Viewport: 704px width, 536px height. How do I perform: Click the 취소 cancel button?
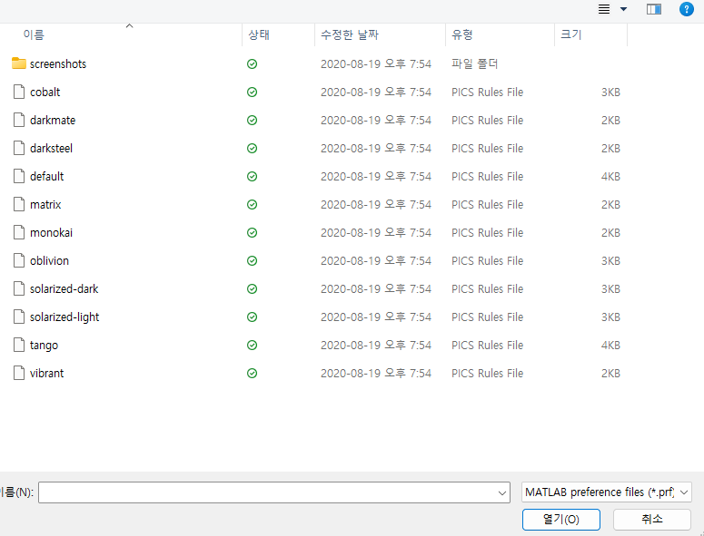click(652, 520)
